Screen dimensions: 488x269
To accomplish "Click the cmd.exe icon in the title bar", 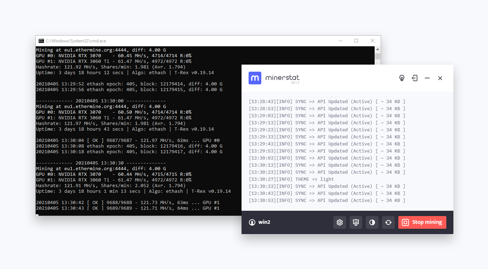I will (41, 41).
